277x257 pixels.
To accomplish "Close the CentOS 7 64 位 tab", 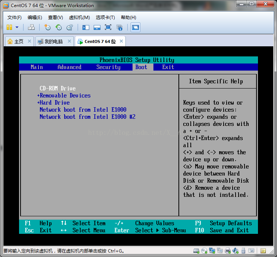I will pyautogui.click(x=121, y=41).
